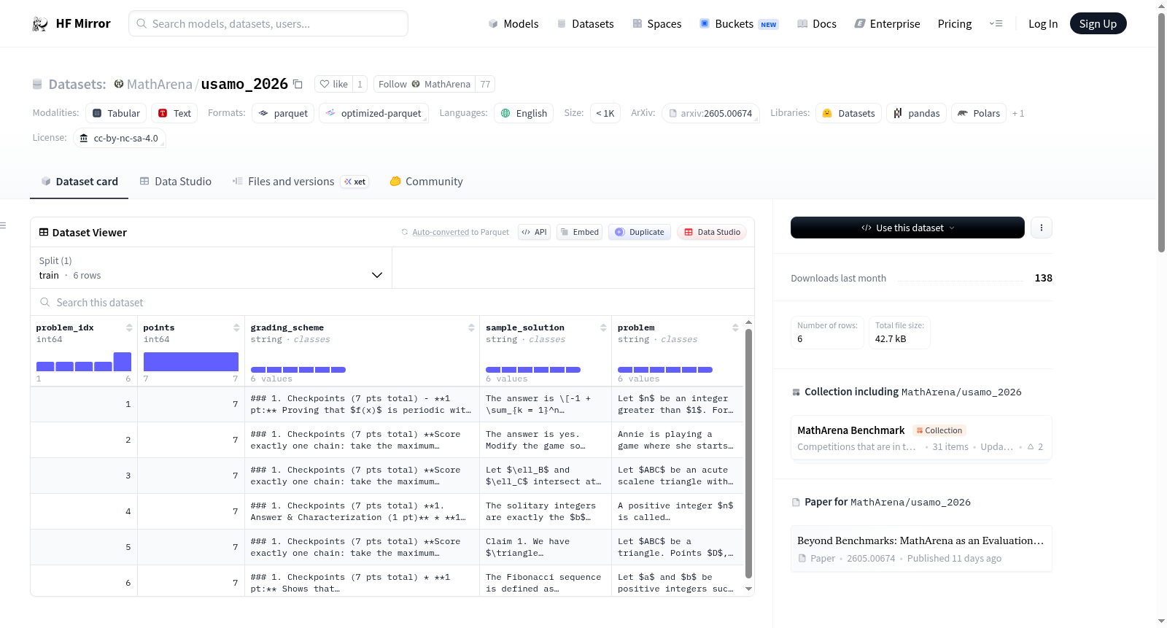
Task: Click the search magnifier in dataset search
Action: (45, 302)
